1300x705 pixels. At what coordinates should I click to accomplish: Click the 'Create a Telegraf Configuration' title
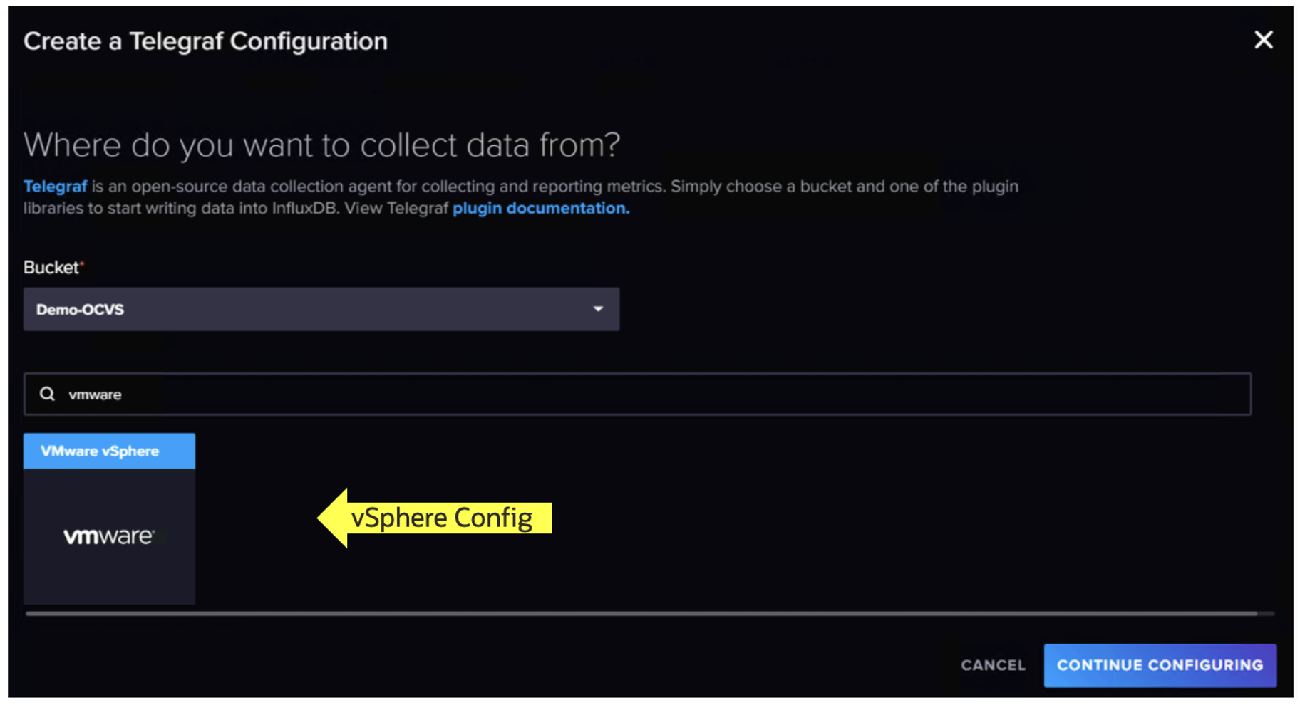pos(205,41)
